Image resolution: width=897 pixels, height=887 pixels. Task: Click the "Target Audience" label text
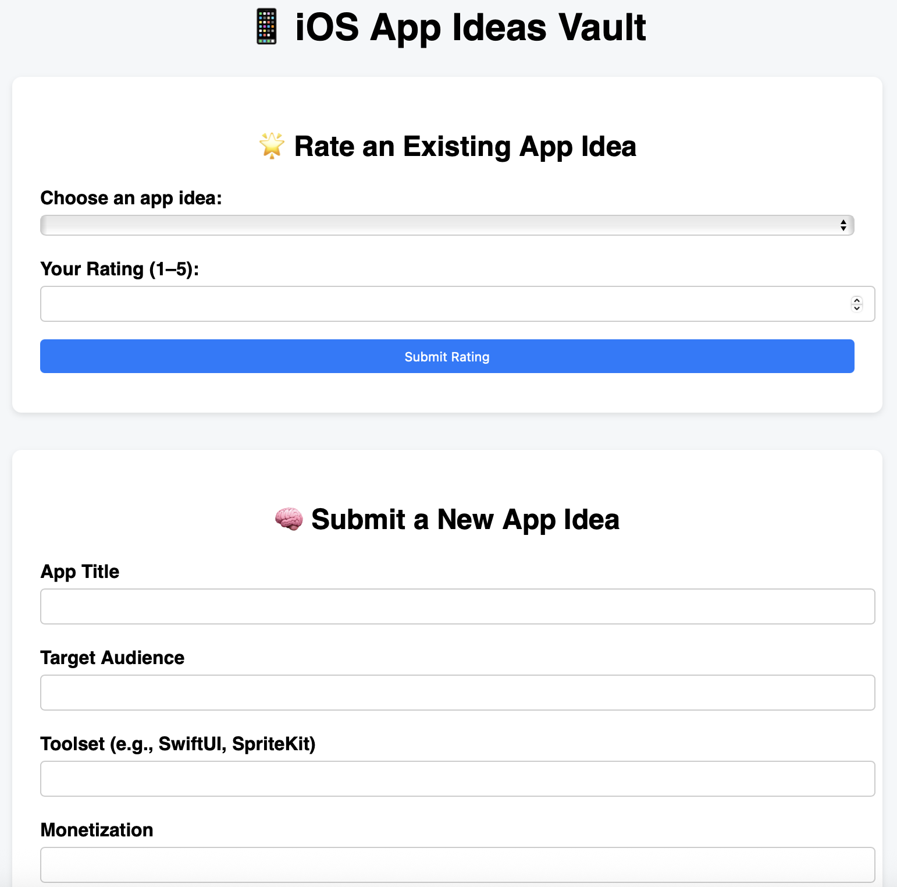click(x=112, y=658)
